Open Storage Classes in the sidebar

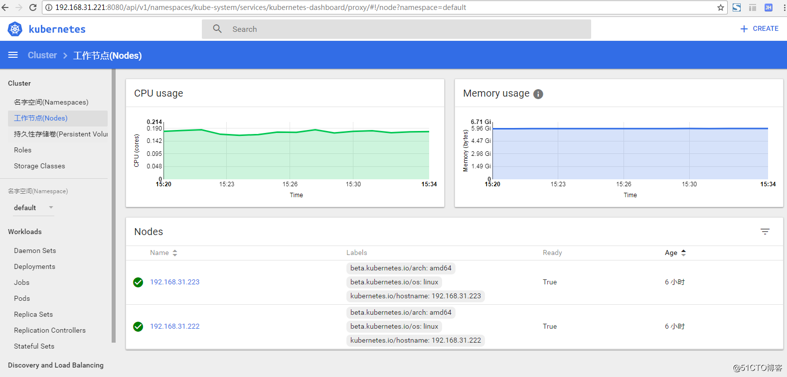click(x=39, y=166)
